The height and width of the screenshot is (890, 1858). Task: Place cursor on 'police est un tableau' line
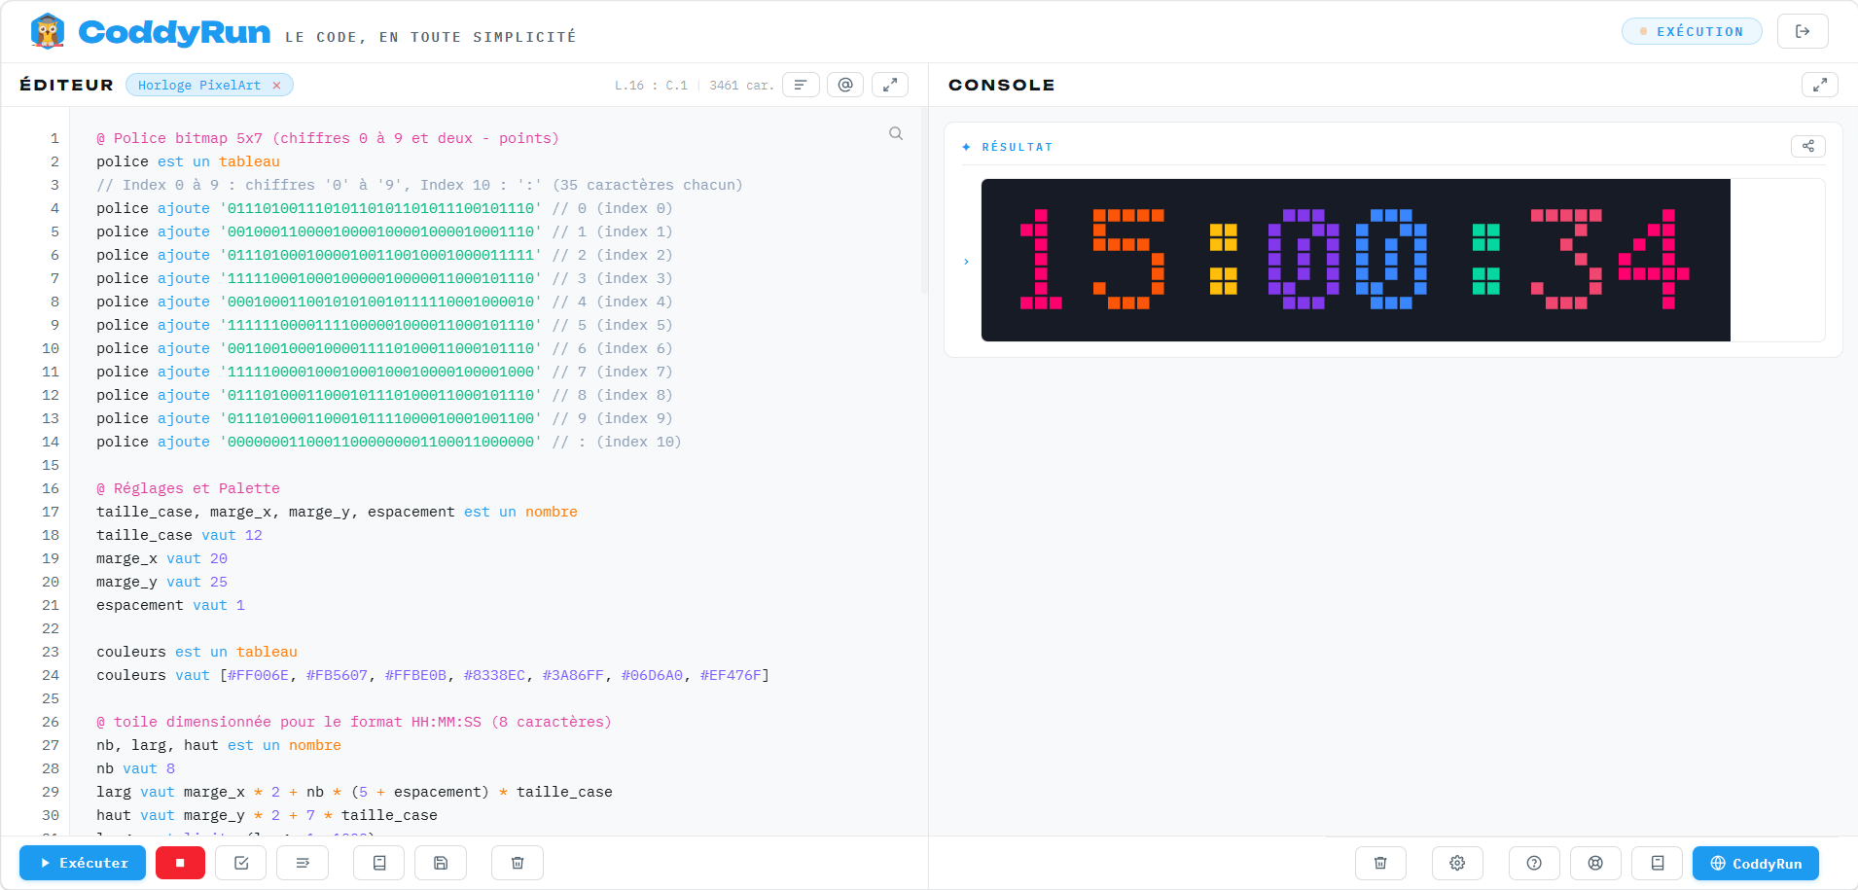(x=188, y=161)
